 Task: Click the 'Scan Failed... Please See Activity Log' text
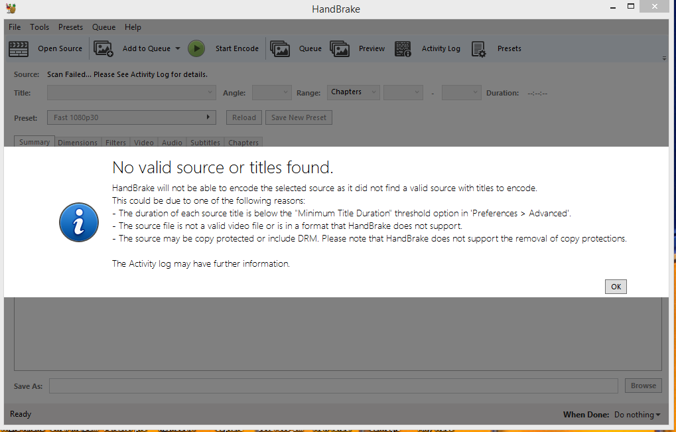[x=127, y=74]
